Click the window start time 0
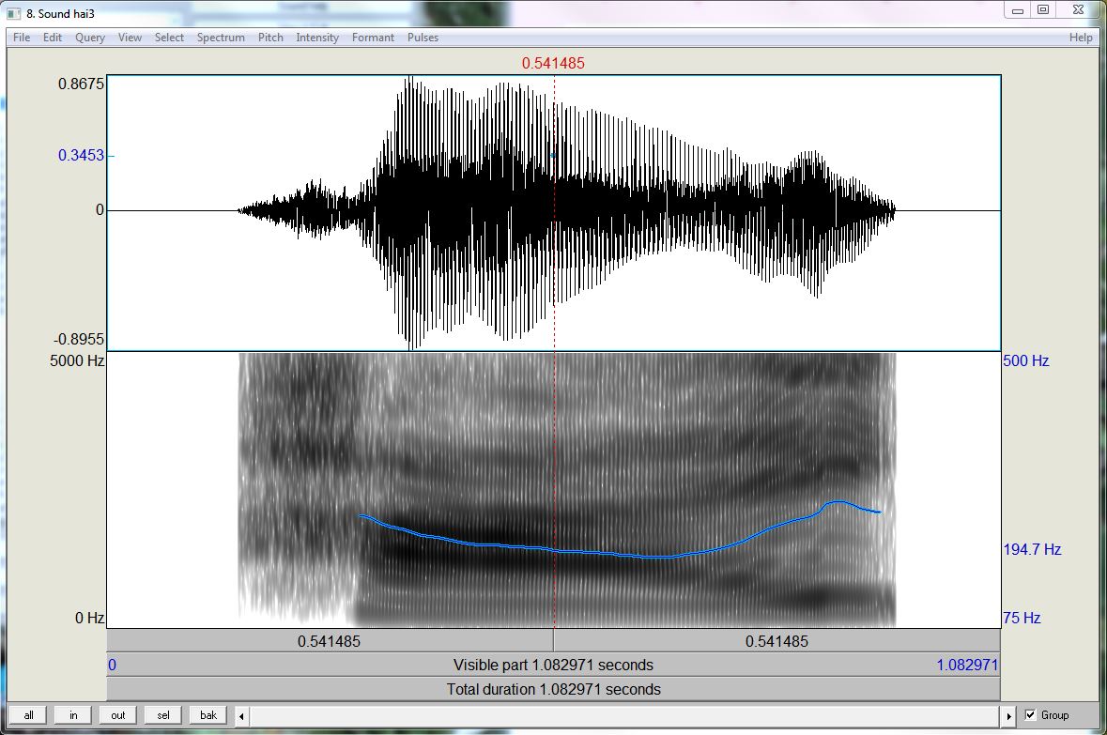 [113, 666]
